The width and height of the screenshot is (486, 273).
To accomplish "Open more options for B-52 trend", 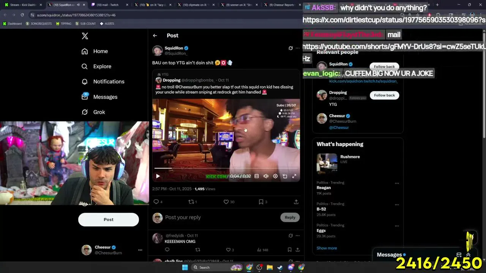I will (397, 204).
